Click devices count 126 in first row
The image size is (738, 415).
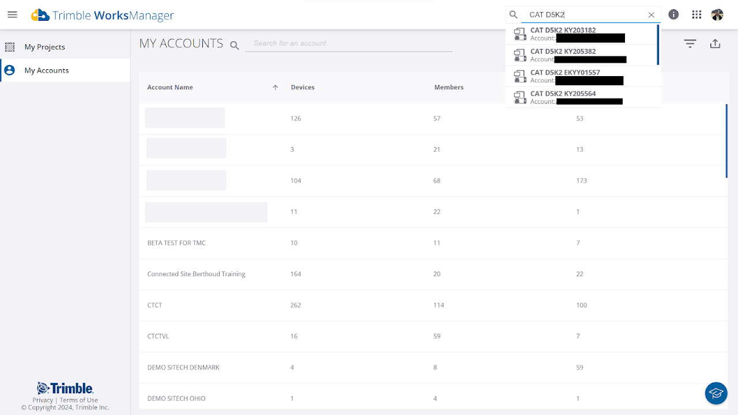(296, 119)
